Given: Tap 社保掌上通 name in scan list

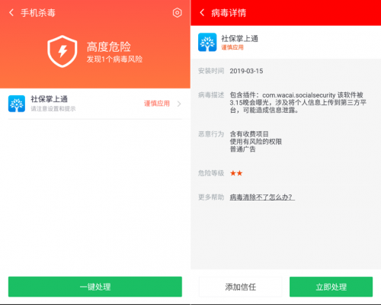Looking at the screenshot, I should [x=49, y=99].
